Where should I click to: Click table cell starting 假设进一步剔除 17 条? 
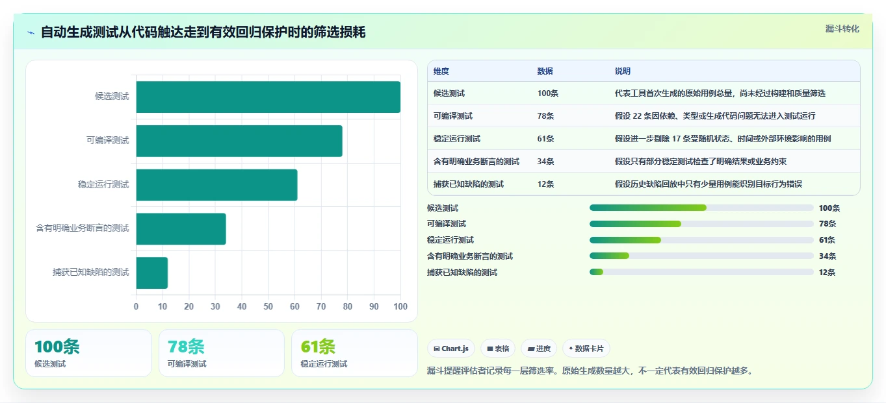click(723, 139)
